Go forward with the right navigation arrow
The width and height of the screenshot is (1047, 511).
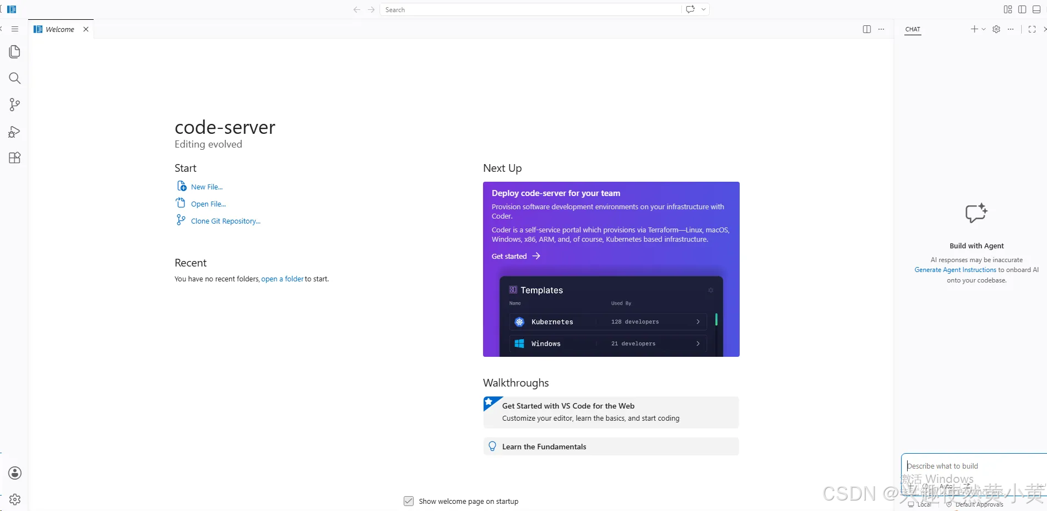(x=371, y=9)
